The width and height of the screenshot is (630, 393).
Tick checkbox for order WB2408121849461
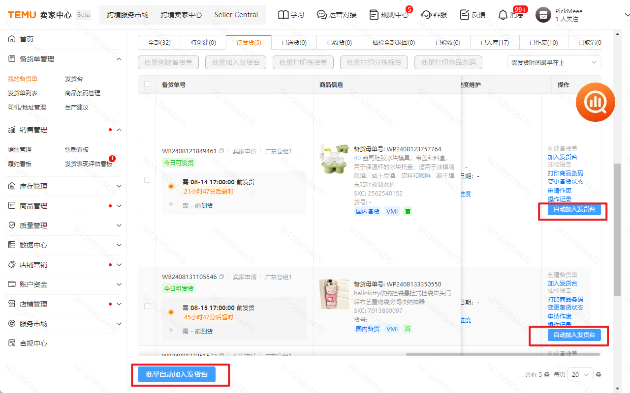[147, 180]
